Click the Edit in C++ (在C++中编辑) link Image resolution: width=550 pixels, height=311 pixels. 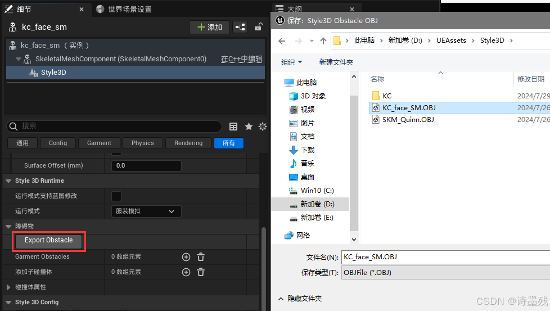242,59
